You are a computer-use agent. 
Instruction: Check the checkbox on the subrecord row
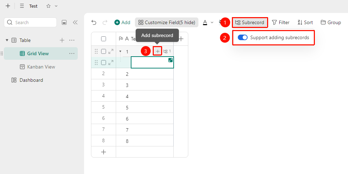104,63
